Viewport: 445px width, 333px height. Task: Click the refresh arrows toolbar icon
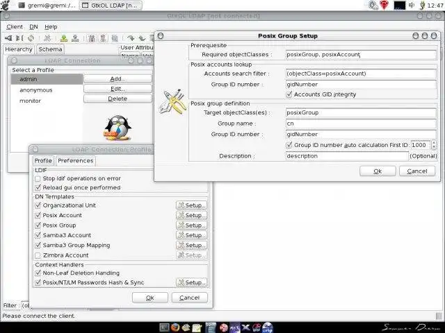[x=31, y=38]
